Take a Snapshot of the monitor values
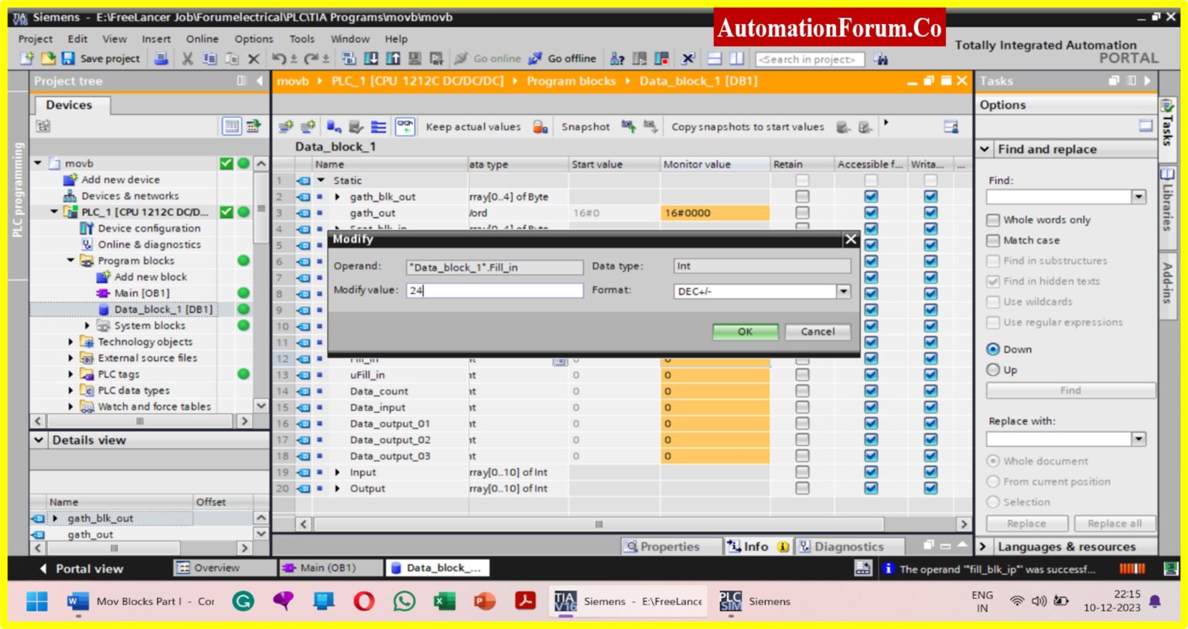1188x629 pixels. point(585,126)
